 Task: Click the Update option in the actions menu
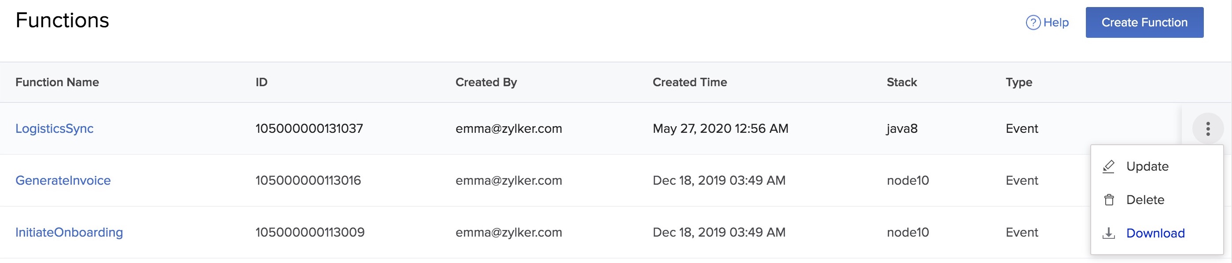point(1148,166)
